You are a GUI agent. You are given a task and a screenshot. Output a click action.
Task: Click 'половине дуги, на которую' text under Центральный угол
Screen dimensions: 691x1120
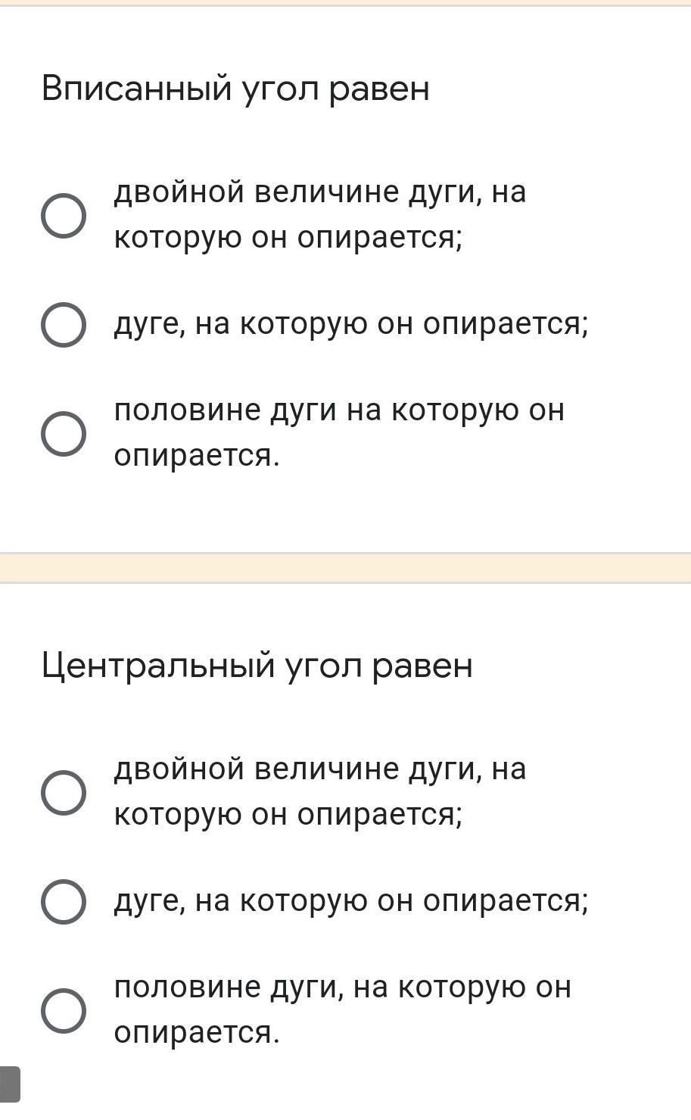342,987
